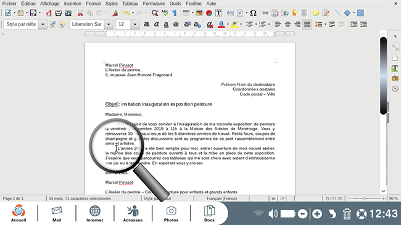The image size is (401, 225).
Task: Insert a table
Action: coord(186,13)
